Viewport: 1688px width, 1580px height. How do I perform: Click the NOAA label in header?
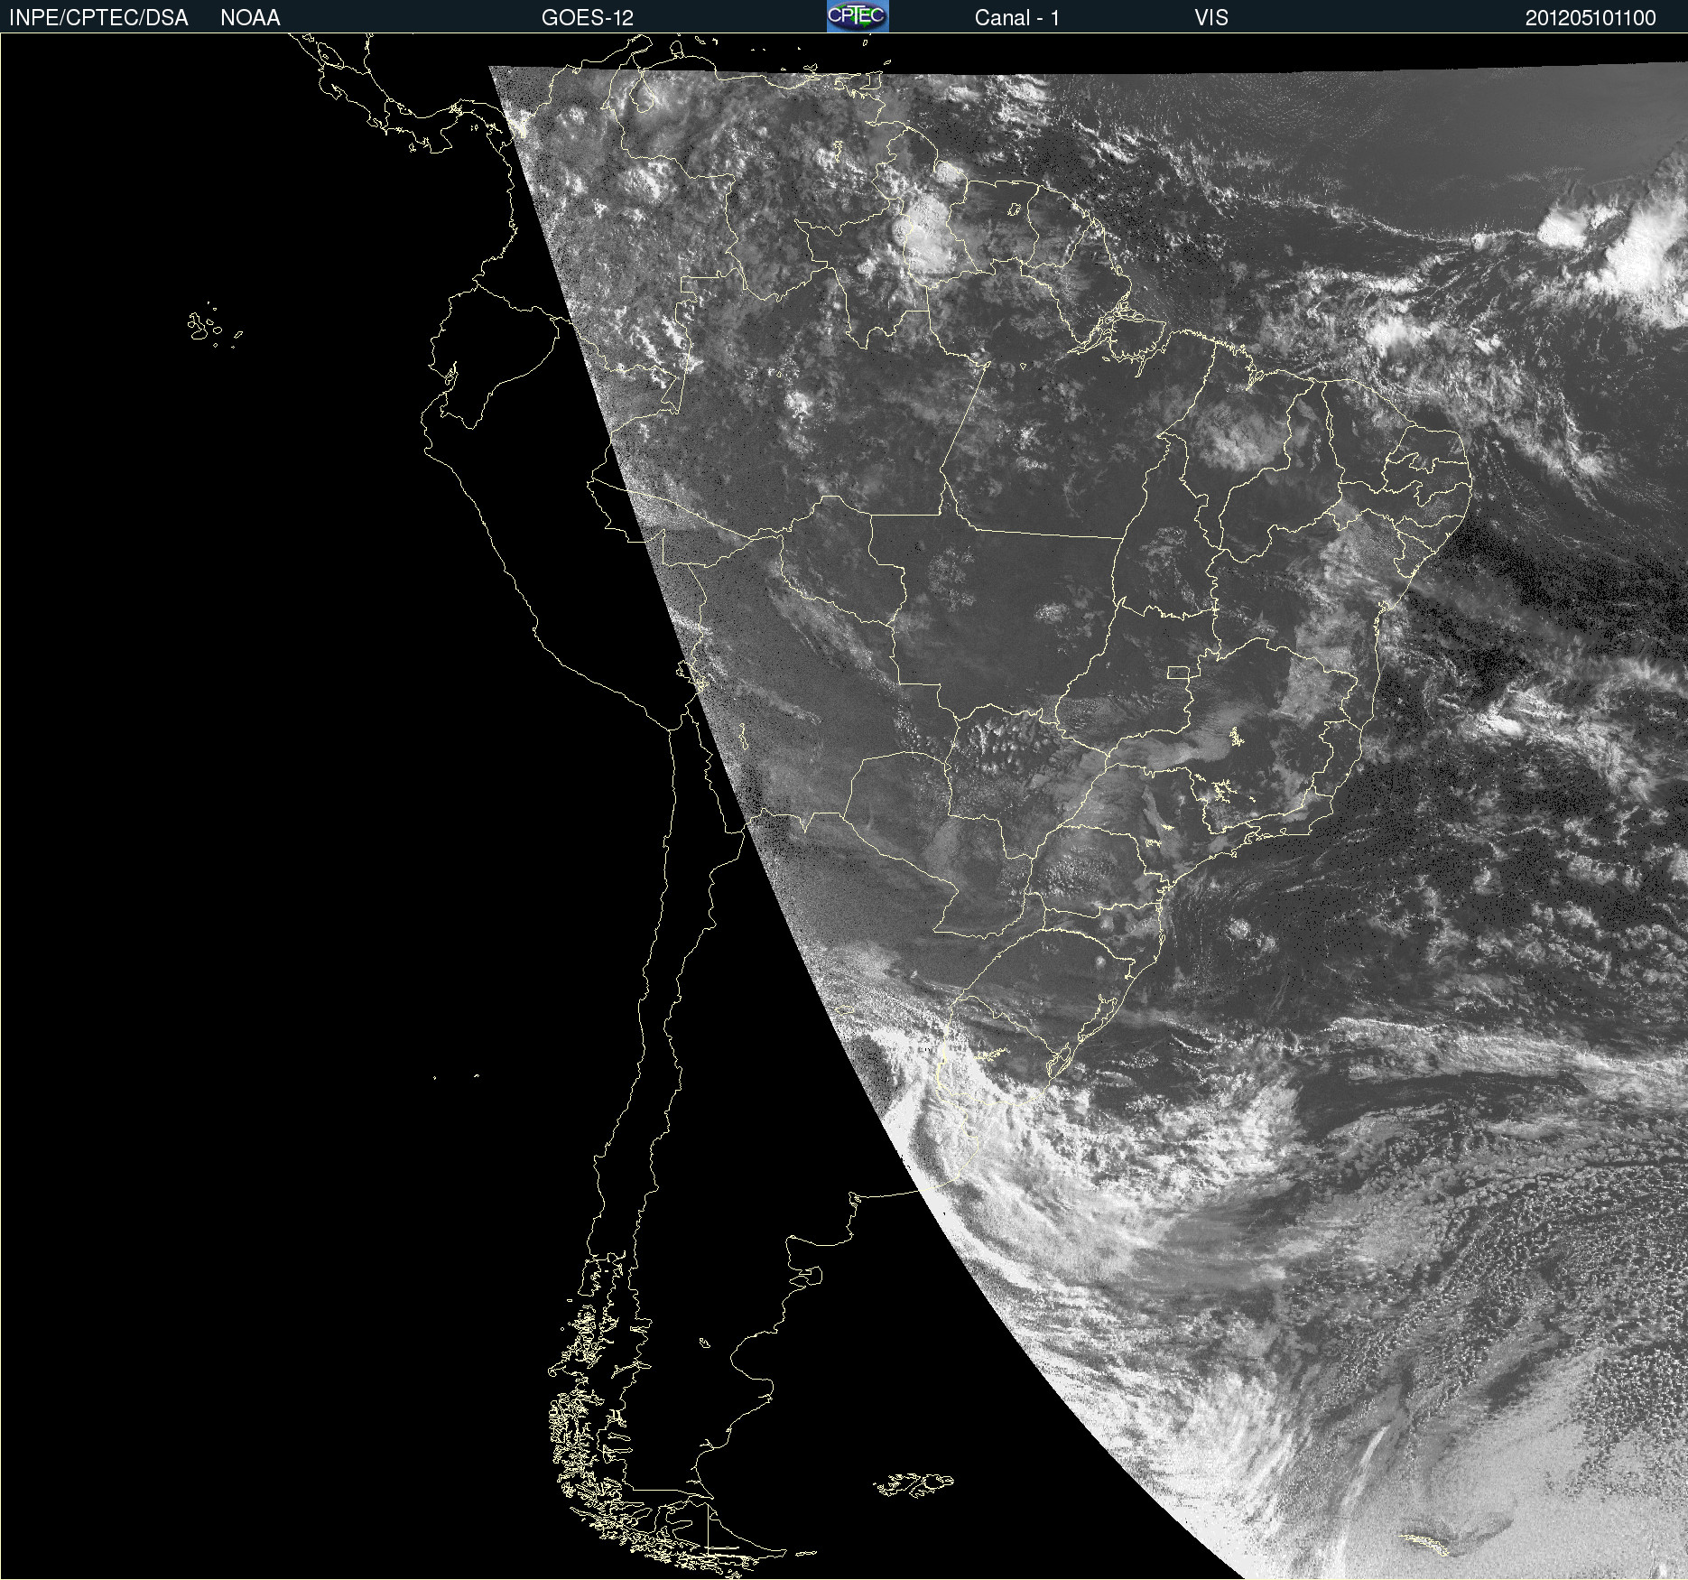click(x=250, y=18)
